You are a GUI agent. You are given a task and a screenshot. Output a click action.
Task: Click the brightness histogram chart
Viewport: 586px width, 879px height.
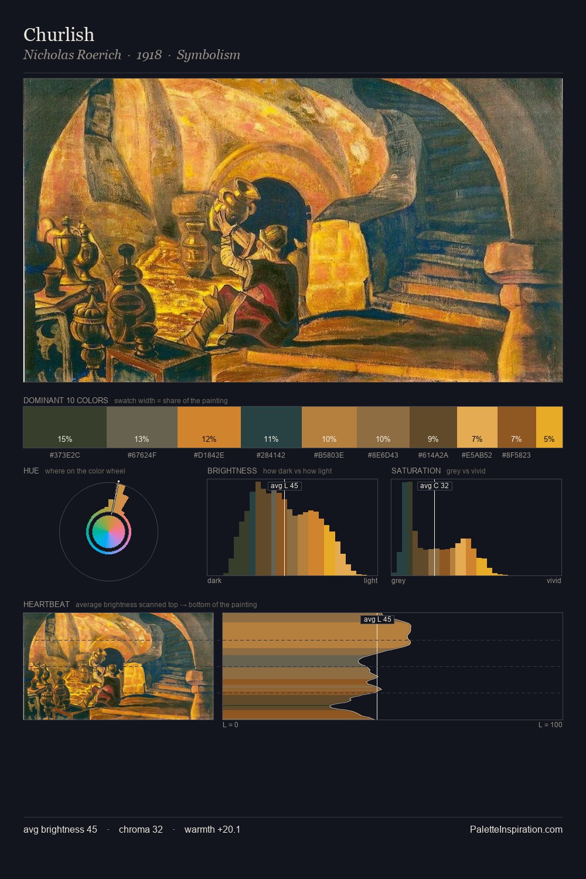[x=292, y=527]
